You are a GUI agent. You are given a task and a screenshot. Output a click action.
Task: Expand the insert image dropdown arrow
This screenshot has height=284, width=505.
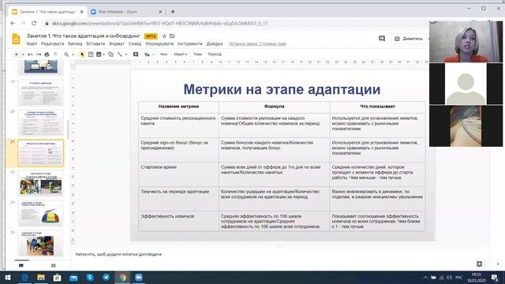[103, 54]
